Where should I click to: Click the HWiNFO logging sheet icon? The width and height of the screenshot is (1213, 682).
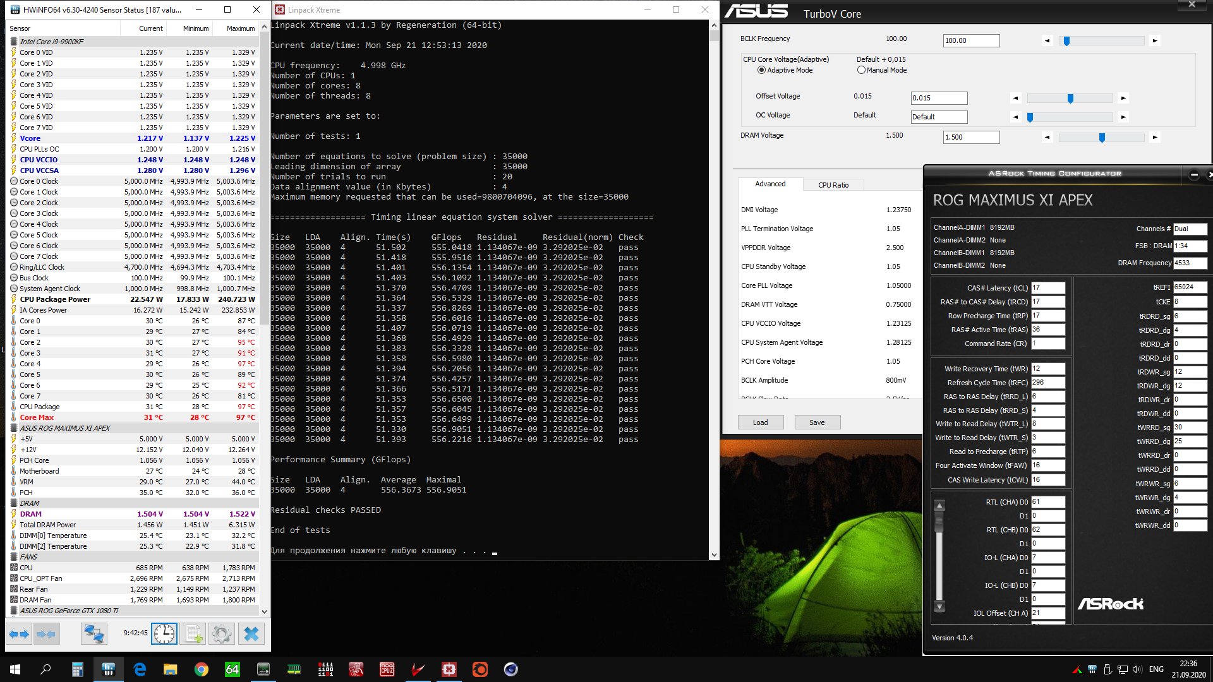pyautogui.click(x=193, y=633)
